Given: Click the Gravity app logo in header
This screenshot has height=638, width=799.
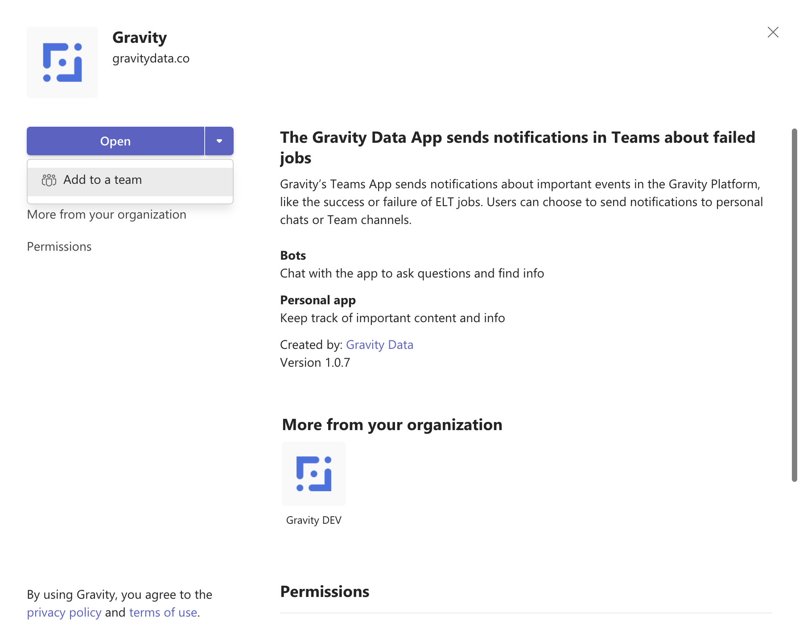Looking at the screenshot, I should pos(62,62).
